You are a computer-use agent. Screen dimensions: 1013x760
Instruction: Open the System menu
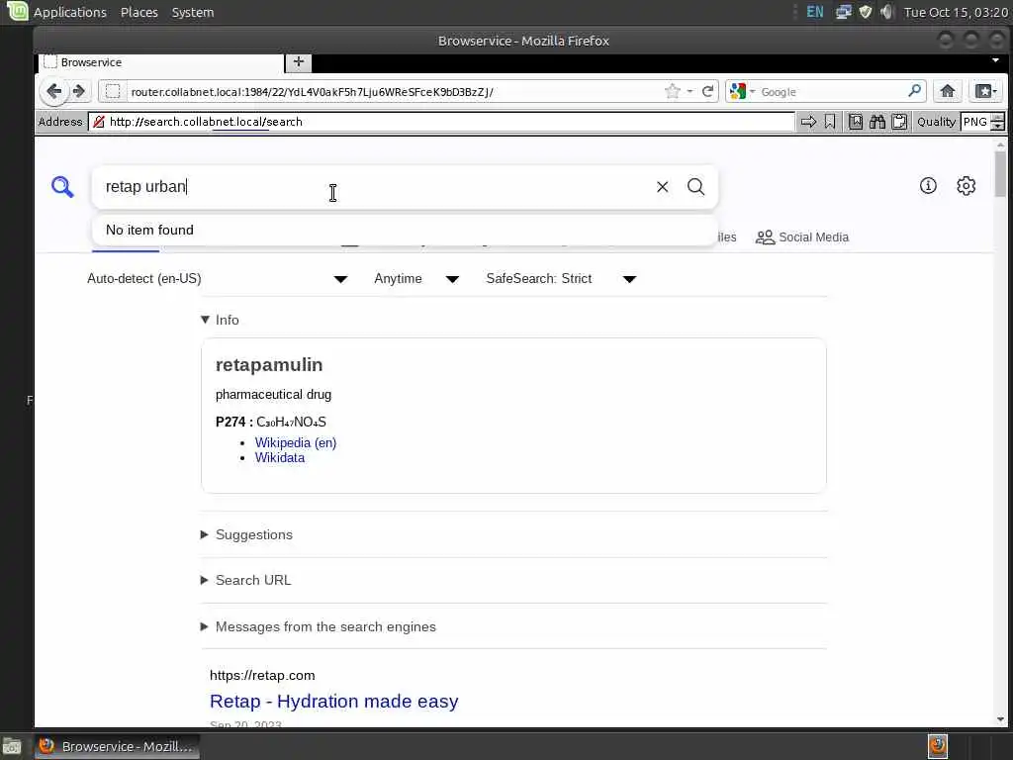click(x=193, y=12)
